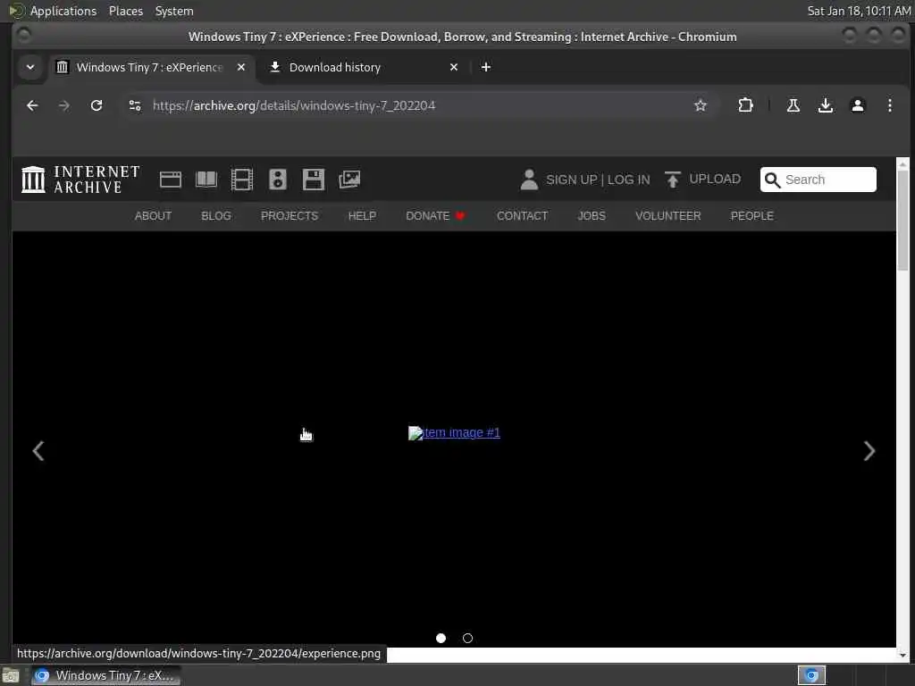This screenshot has width=915, height=686.
Task: Click the scrollbar down arrow
Action: [x=902, y=655]
